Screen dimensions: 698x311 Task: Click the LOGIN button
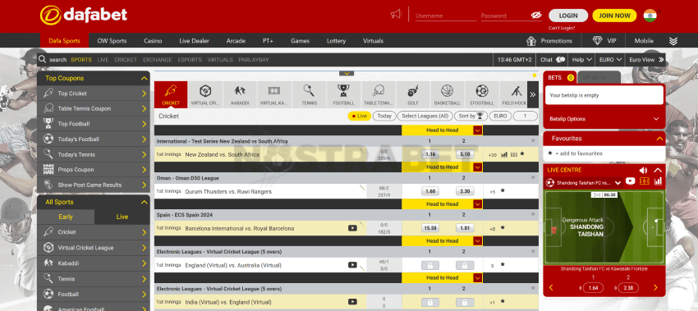click(x=568, y=16)
